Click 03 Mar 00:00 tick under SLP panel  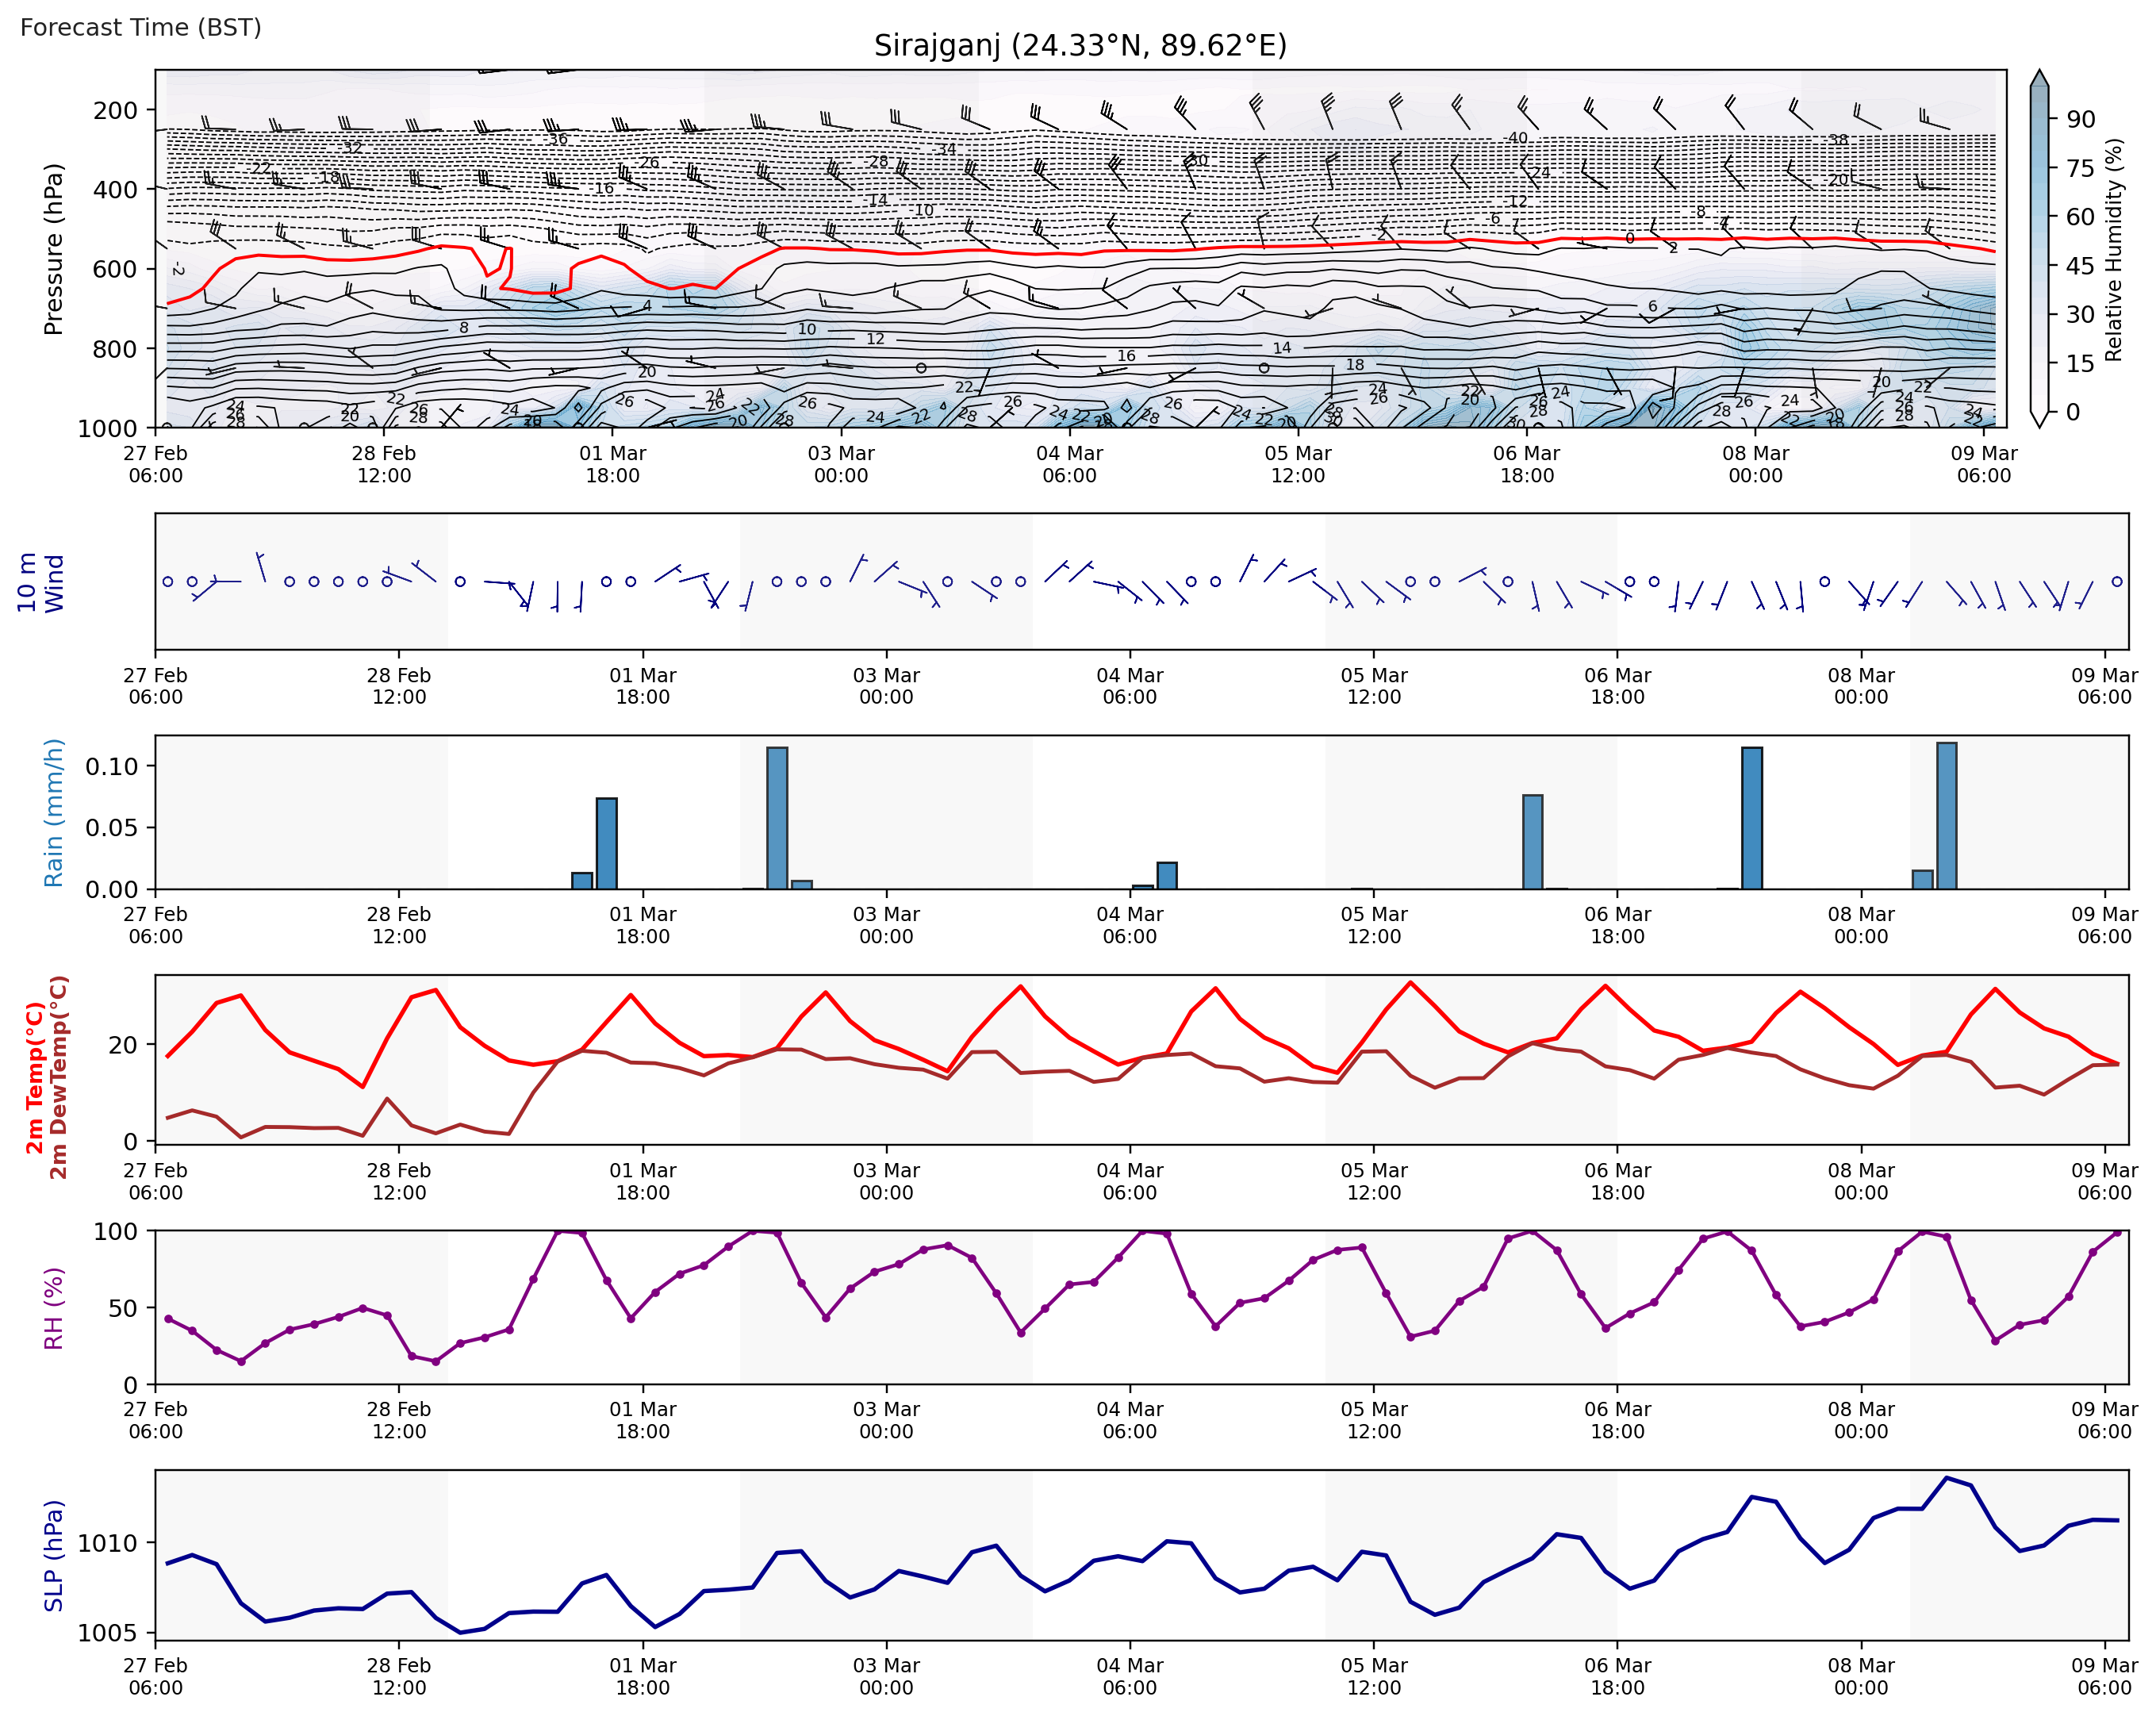(x=886, y=1676)
